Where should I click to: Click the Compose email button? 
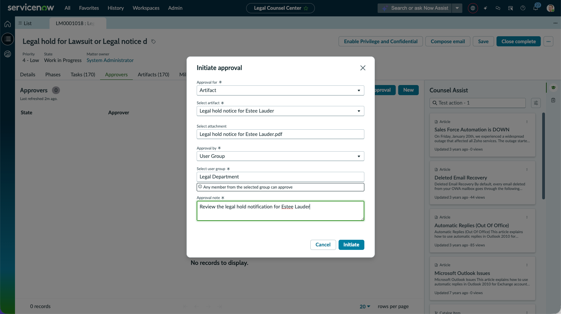pyautogui.click(x=448, y=41)
